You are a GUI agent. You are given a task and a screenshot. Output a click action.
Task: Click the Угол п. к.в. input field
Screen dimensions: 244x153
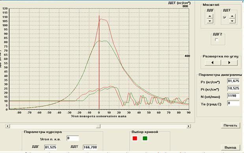click(73, 138)
